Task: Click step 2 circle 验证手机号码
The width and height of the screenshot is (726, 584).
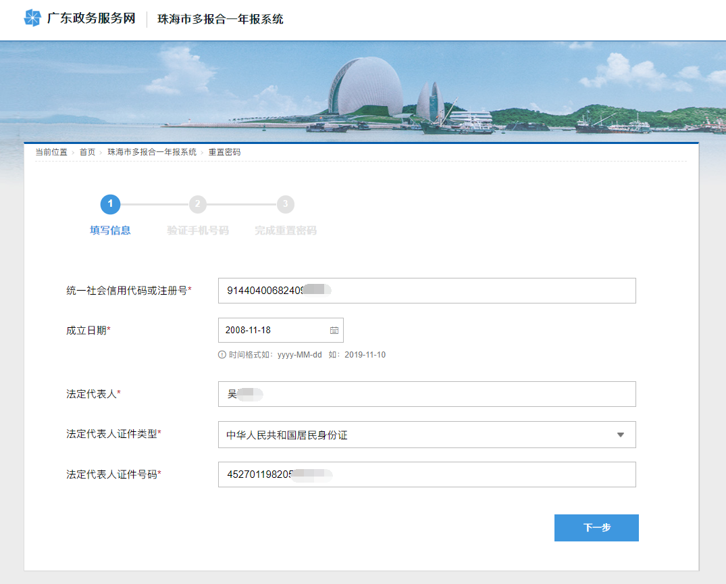Action: [x=197, y=204]
